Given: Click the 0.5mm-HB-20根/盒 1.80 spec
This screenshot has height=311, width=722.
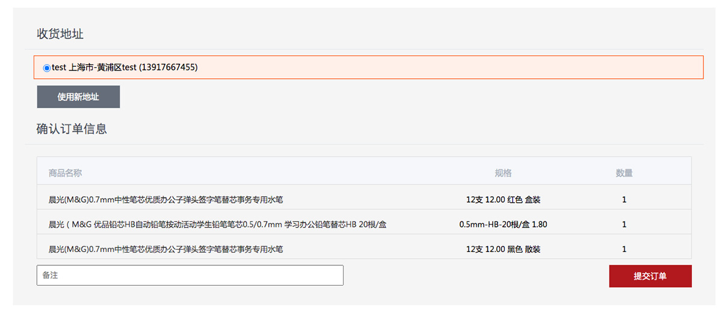Looking at the screenshot, I should pyautogui.click(x=503, y=224).
